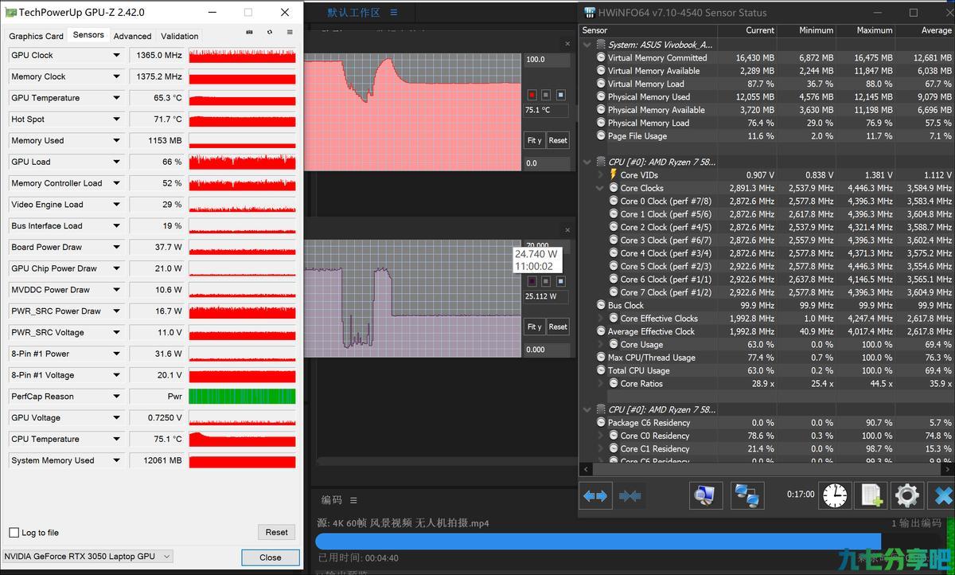The width and height of the screenshot is (955, 575).
Task: Toggle the Log to file checkbox
Action: (14, 533)
